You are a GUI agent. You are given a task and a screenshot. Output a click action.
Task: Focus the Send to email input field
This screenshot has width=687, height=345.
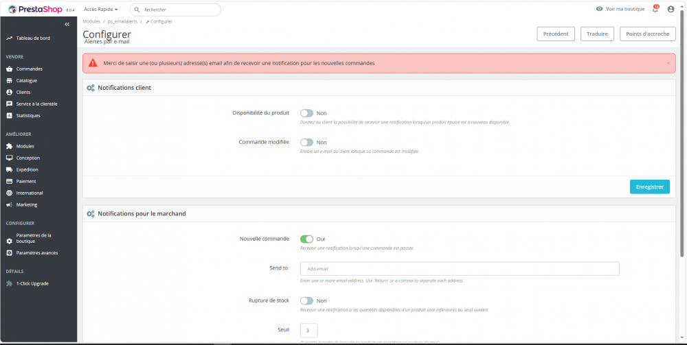click(x=460, y=269)
